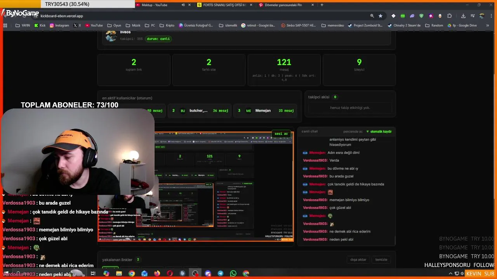Viewport: 497px width, 279px height.
Task: Click the embedded live stream preview
Action: click(195, 186)
